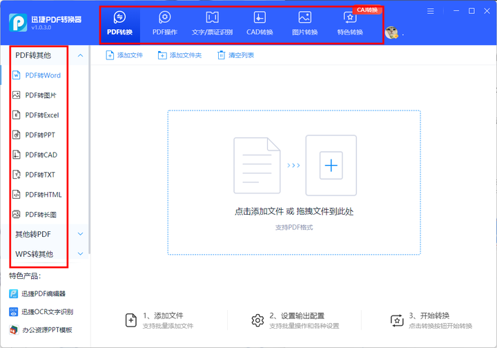This screenshot has width=497, height=348.
Task: Switch to the PDF转换 tab
Action: point(119,24)
